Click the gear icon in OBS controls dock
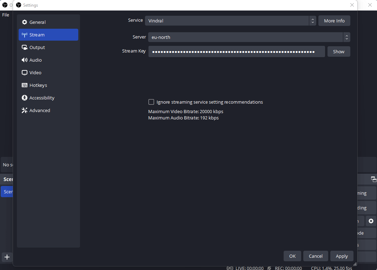 pos(371,221)
